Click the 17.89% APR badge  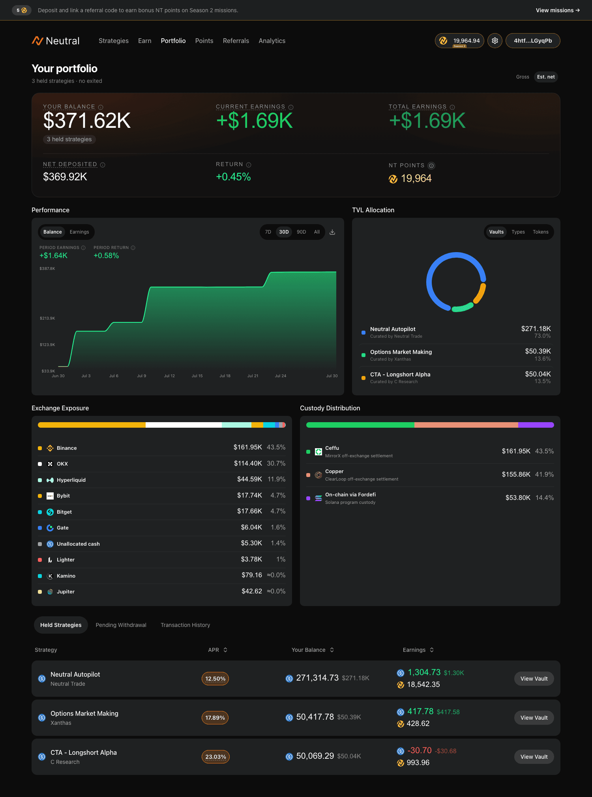(x=215, y=718)
